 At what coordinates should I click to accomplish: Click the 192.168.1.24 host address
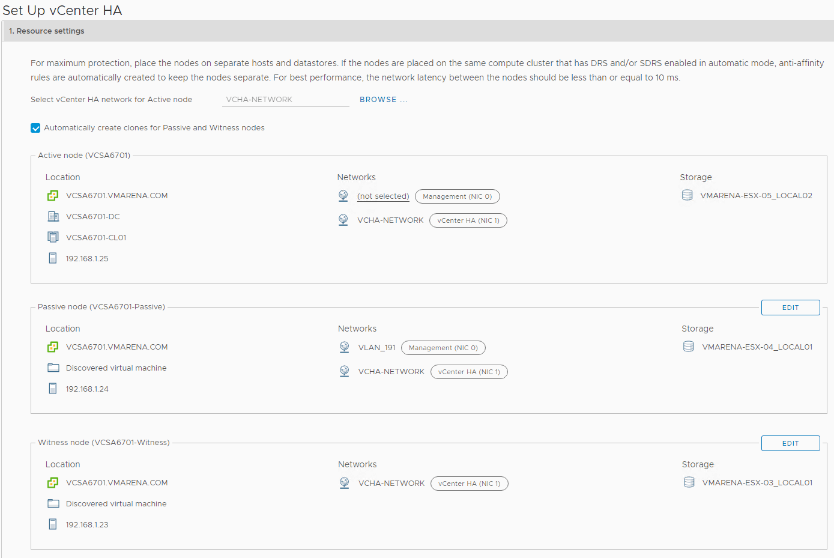pyautogui.click(x=87, y=389)
